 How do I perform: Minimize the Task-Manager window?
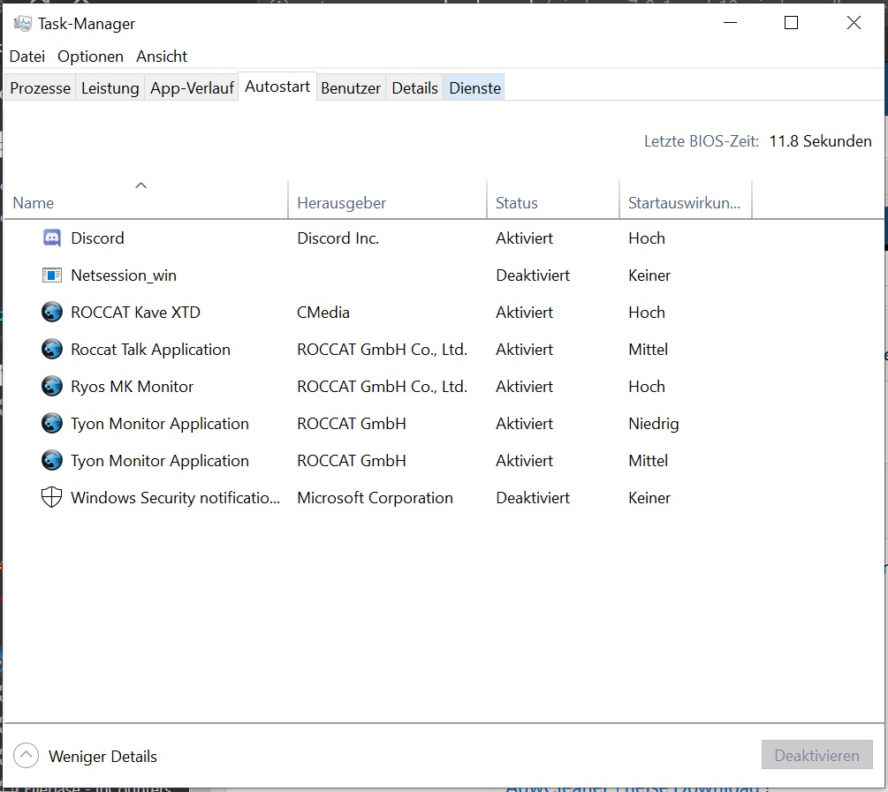tap(731, 23)
